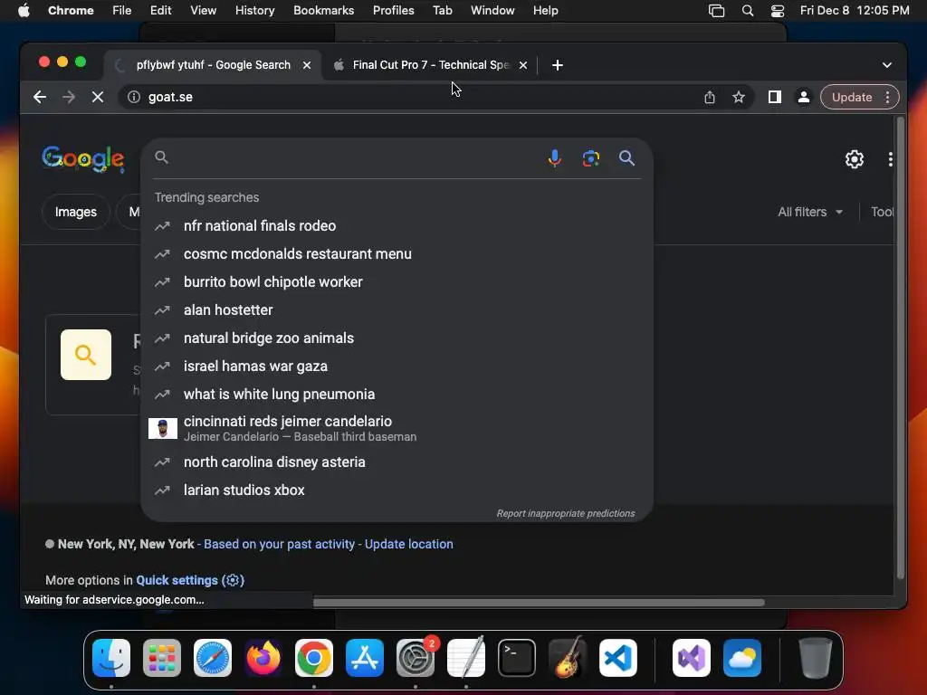Pick israel hamas war gaza suggestion
Viewport: 927px width, 695px height.
[x=397, y=366]
